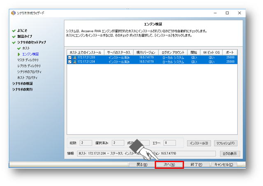This screenshot has width=263, height=186.
Task: Click the ホスト上でのインストール column header
Action: tap(86, 53)
